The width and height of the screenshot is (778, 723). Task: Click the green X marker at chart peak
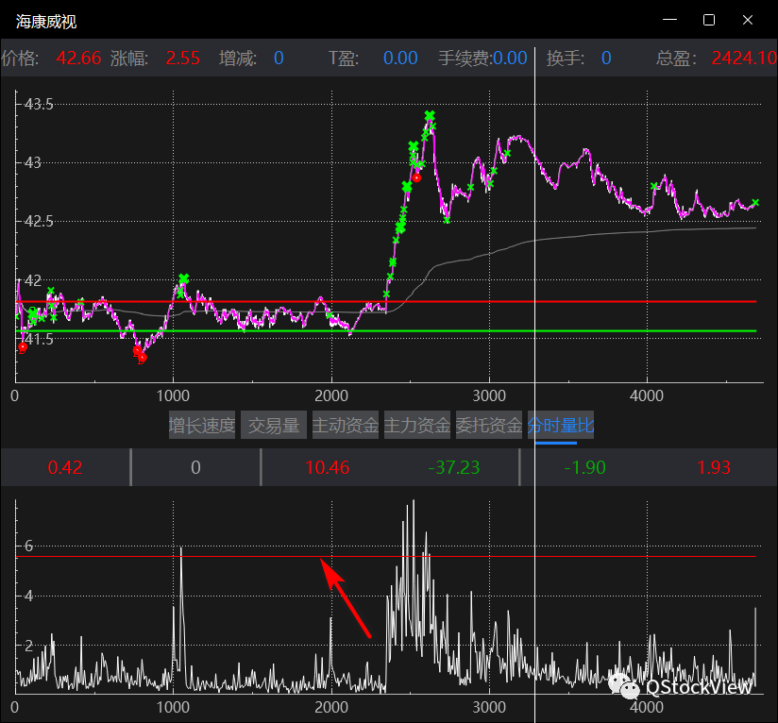430,115
